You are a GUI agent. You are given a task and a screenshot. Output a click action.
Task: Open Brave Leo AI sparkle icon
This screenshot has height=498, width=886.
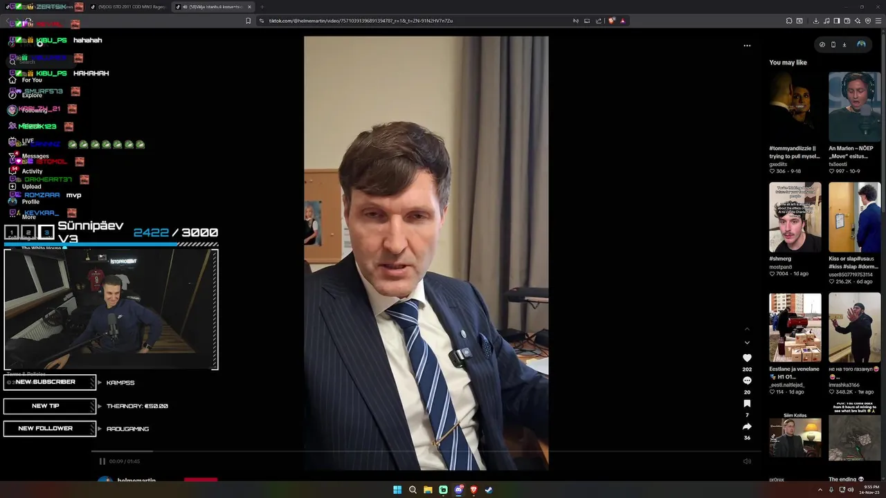tap(858, 21)
